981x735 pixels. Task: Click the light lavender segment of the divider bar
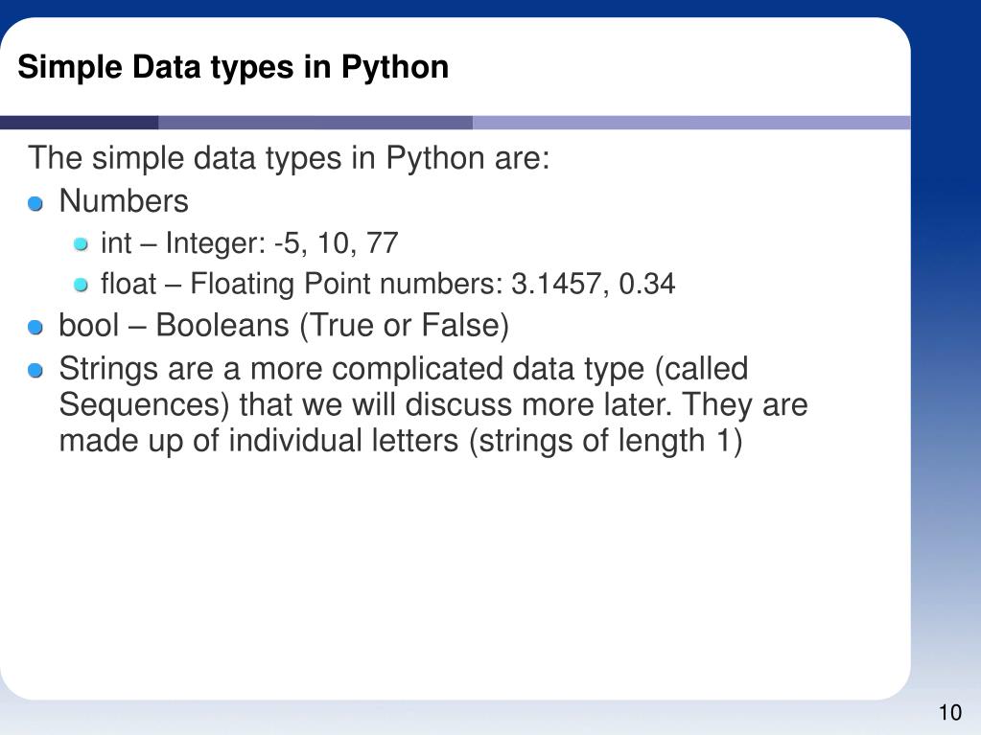[691, 123]
